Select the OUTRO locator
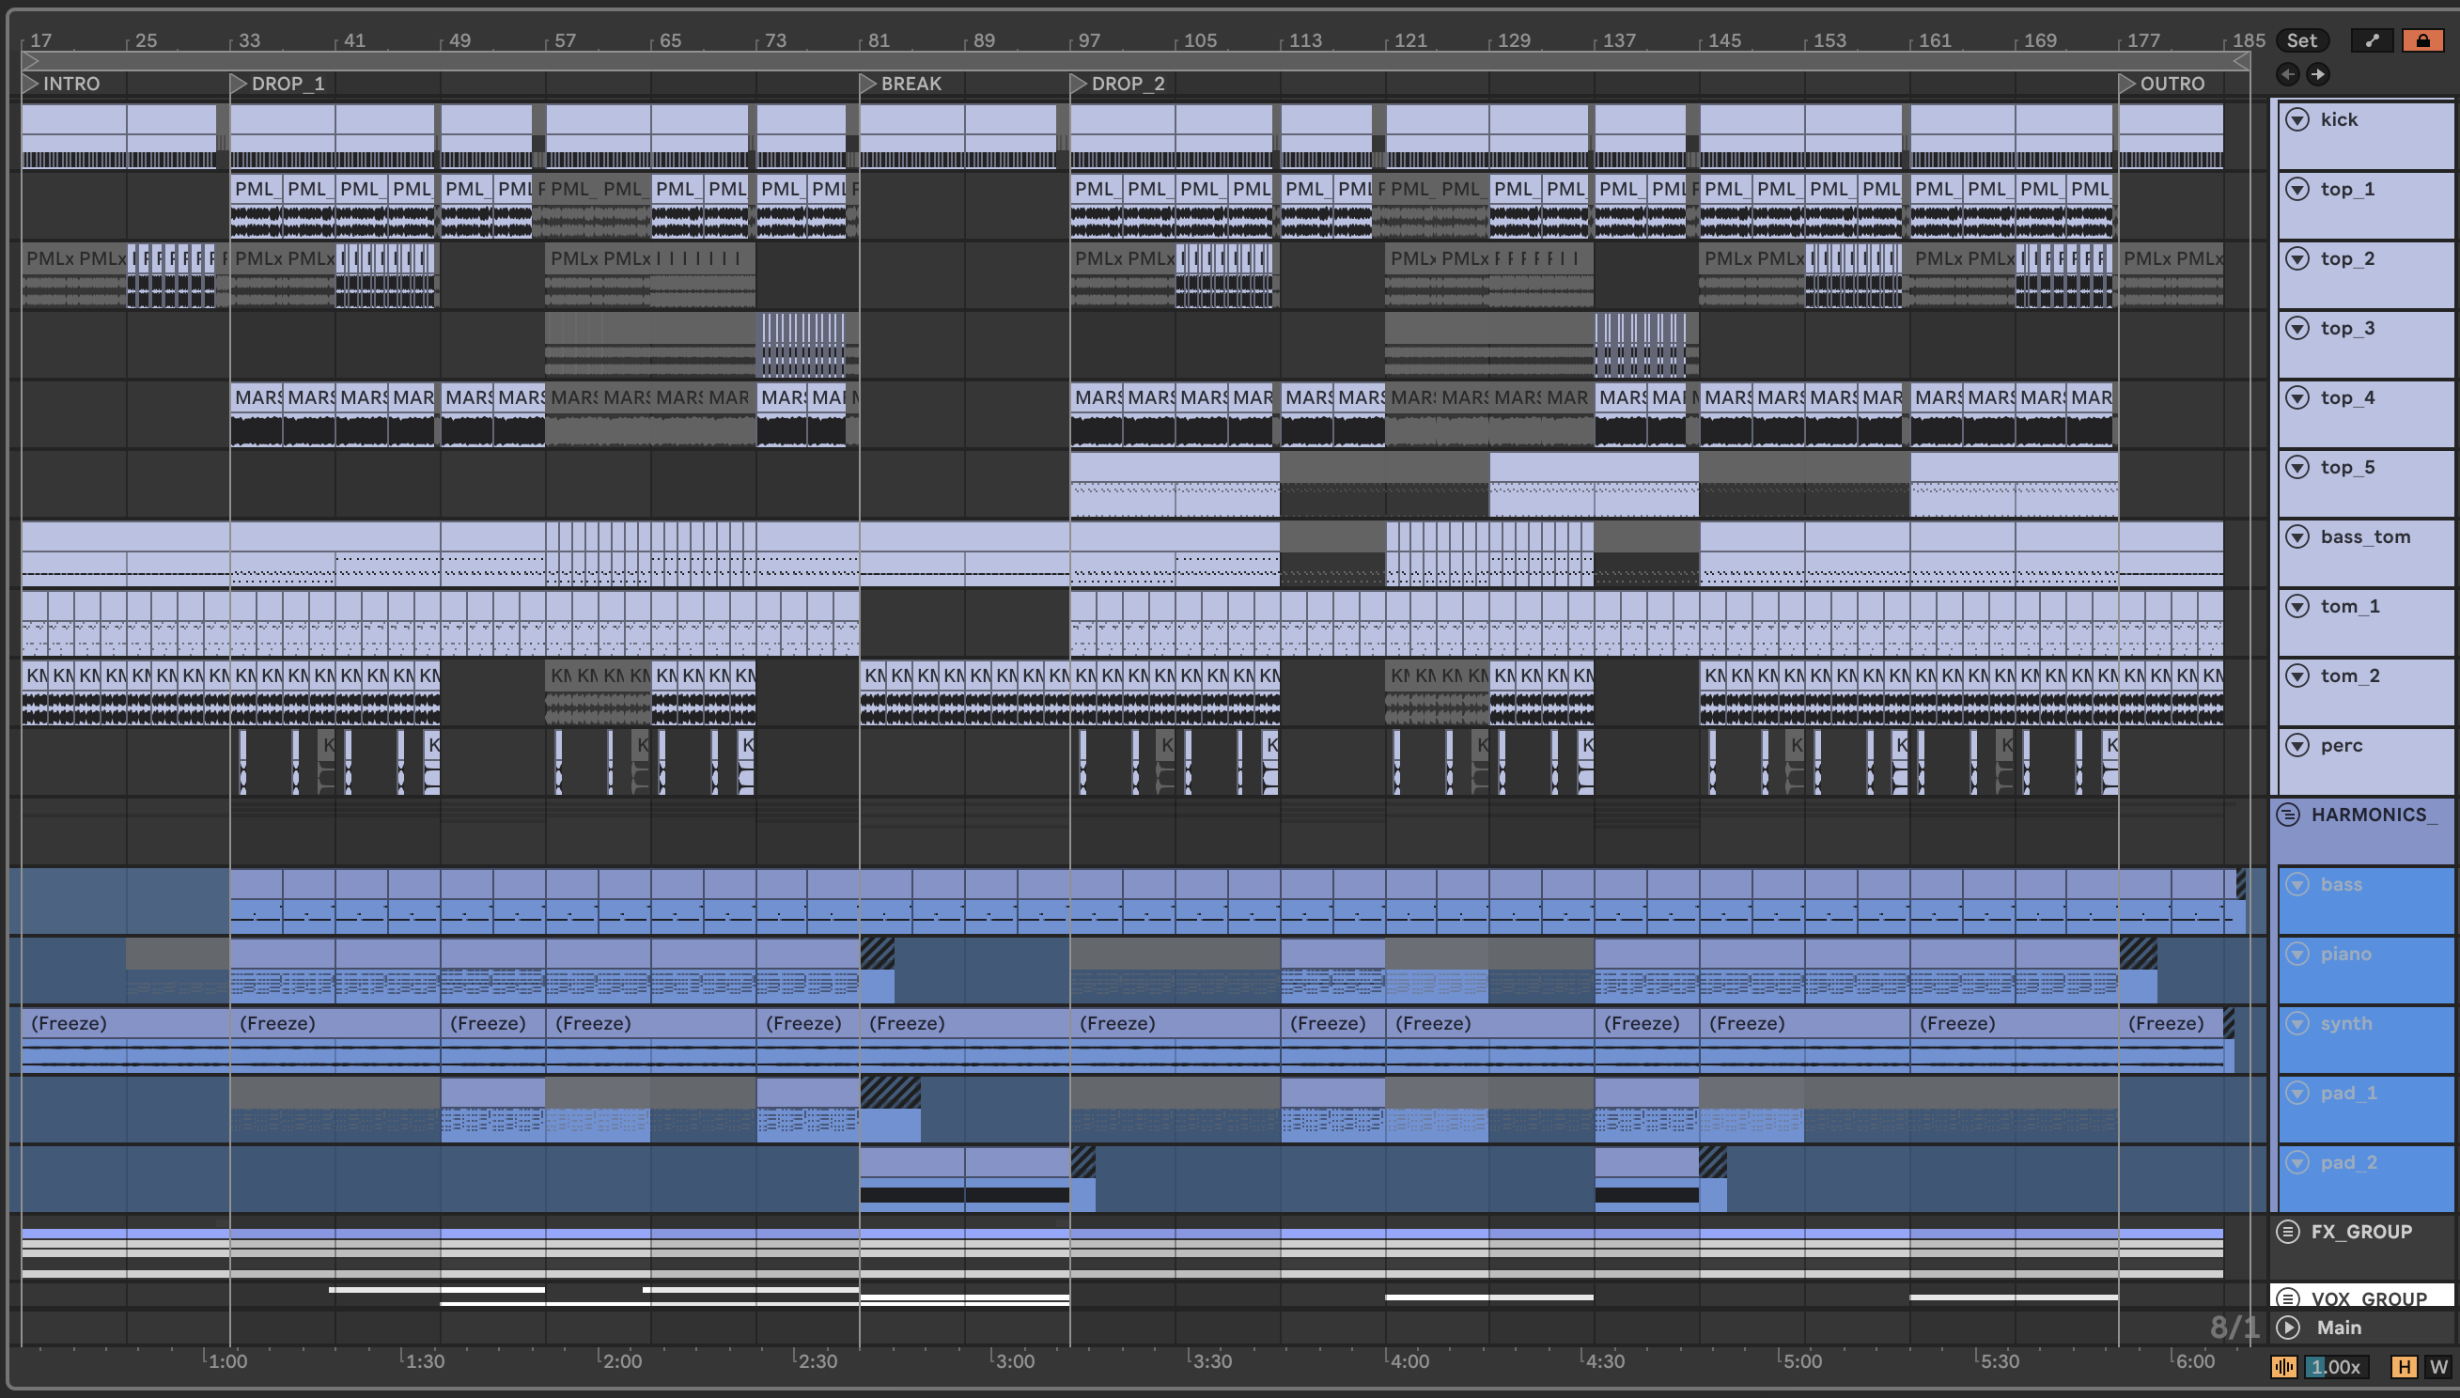Viewport: 2460px width, 1398px height. click(x=2163, y=84)
